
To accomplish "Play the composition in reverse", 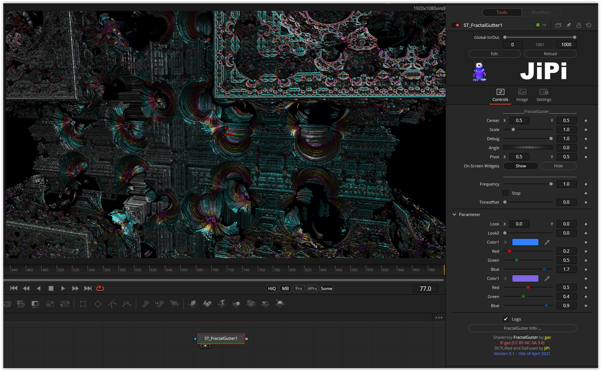I will 39,288.
